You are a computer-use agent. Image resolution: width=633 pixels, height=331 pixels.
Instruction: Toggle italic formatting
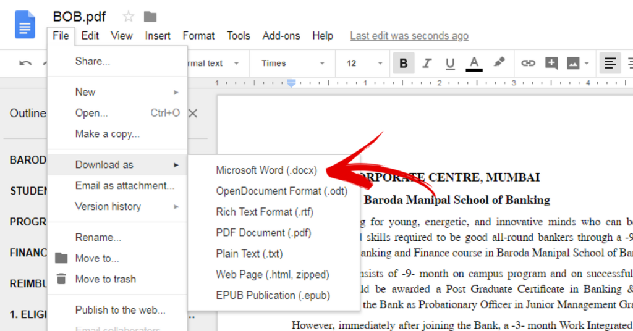coord(427,63)
